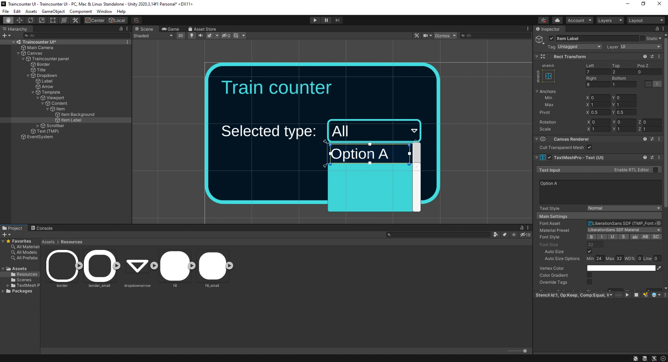Screen dimensions: 668x362
Task: Toggle Item Label active checkbox
Action: (x=551, y=39)
